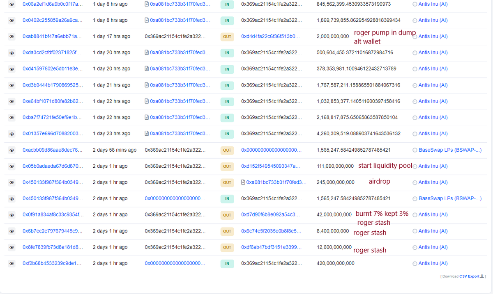Open BaseSwap LPs token in second 2 days 1 hr 0x450133f row

click(x=450, y=198)
